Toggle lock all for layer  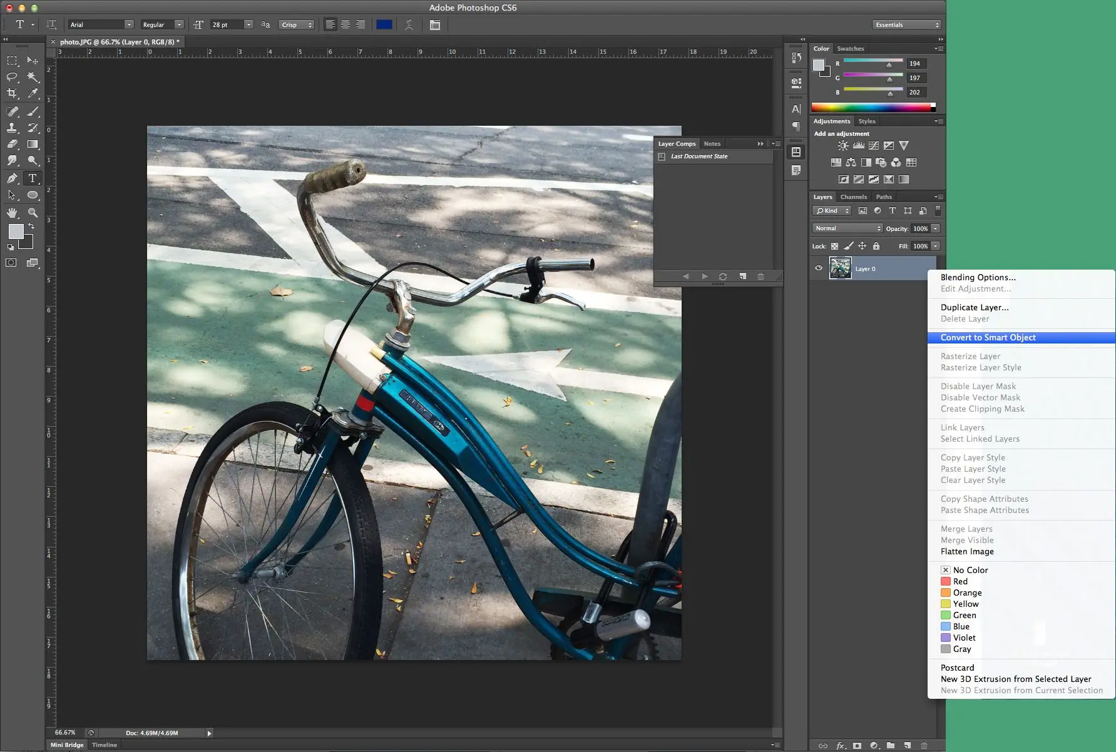[876, 246]
